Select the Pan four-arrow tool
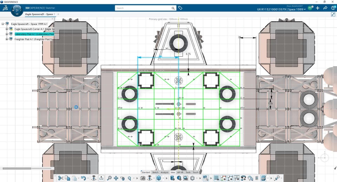The height and width of the screenshot is (182, 337). (116, 178)
